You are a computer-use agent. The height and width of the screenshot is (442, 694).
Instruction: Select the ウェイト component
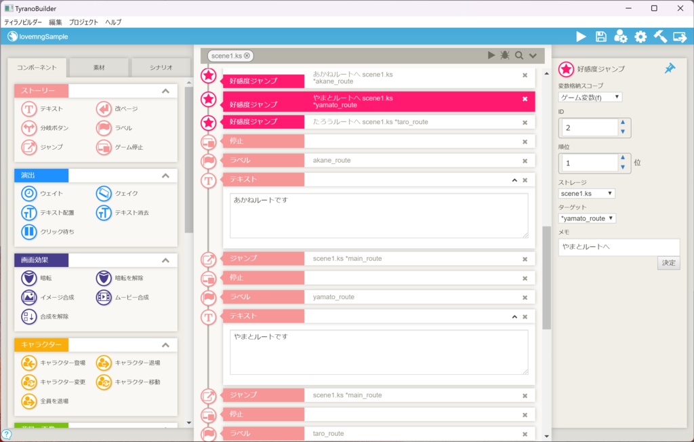(x=42, y=193)
